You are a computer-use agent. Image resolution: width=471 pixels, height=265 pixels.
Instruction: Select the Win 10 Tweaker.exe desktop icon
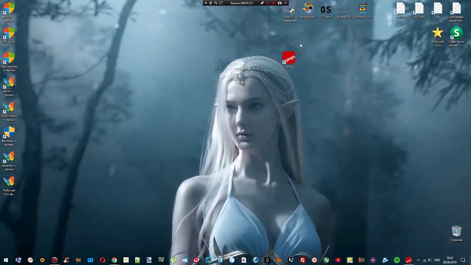(289, 13)
